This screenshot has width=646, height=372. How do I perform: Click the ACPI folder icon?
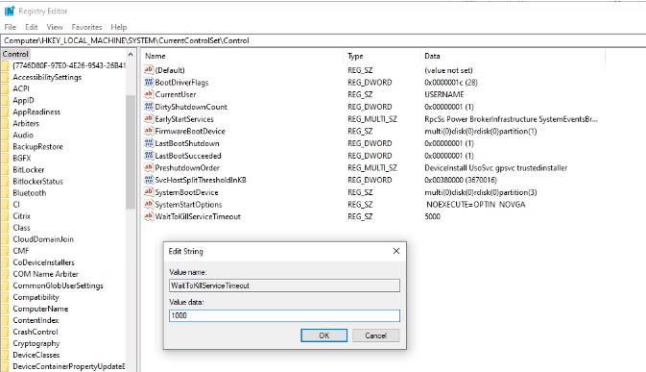tap(5, 88)
